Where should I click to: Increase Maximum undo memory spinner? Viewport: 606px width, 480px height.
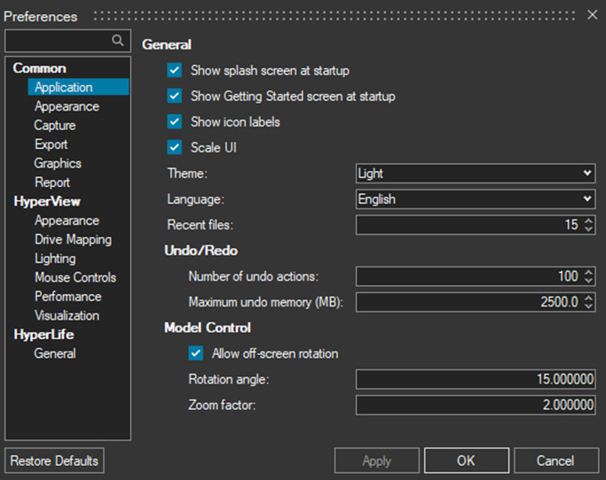(x=589, y=298)
